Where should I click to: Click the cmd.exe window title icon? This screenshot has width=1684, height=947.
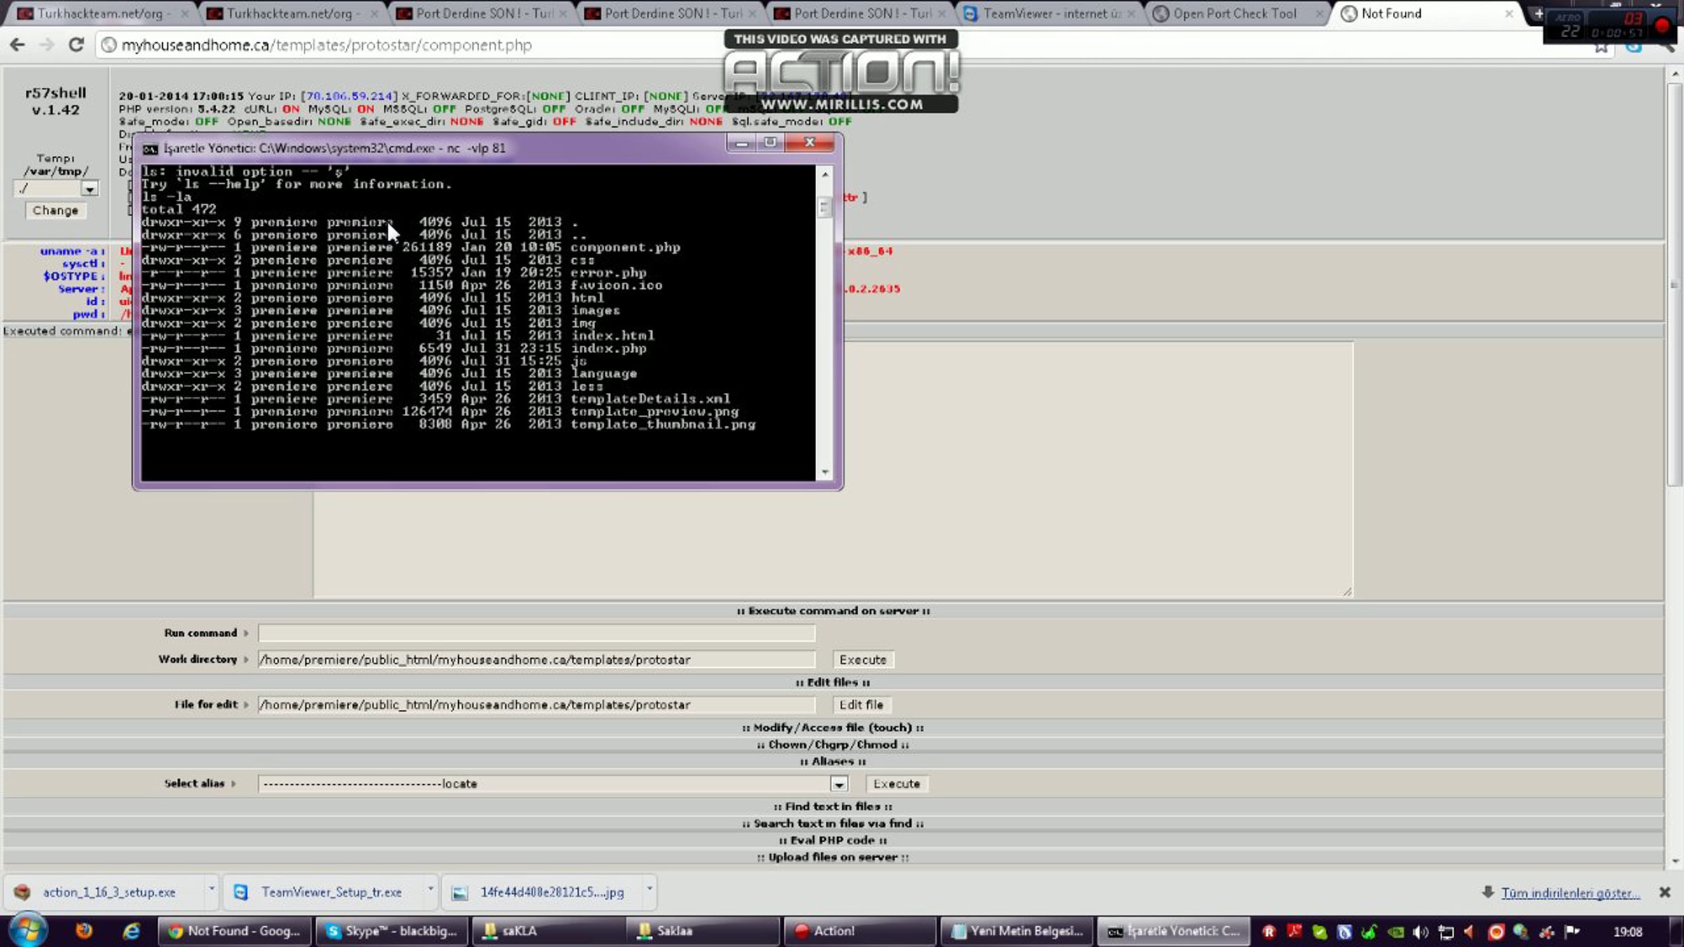click(150, 149)
